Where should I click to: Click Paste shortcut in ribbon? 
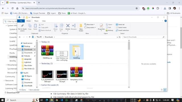pos(45,30)
